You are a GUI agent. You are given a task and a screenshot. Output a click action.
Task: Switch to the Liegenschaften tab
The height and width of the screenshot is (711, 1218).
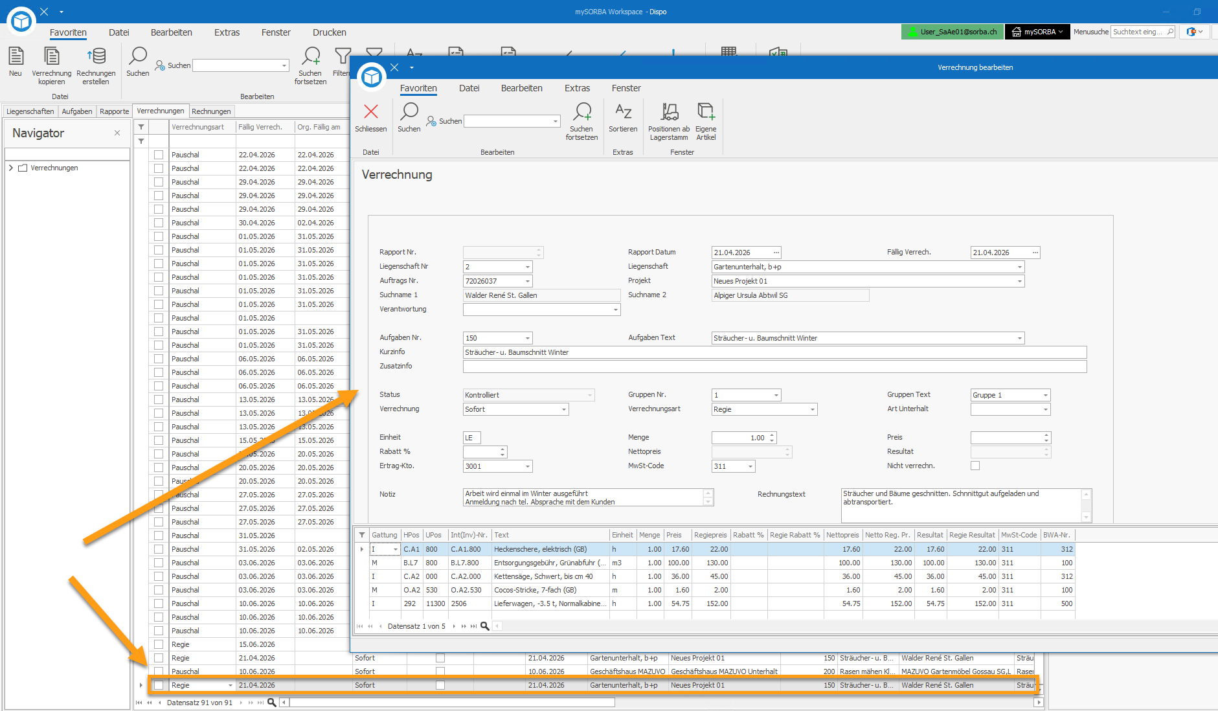click(x=30, y=111)
